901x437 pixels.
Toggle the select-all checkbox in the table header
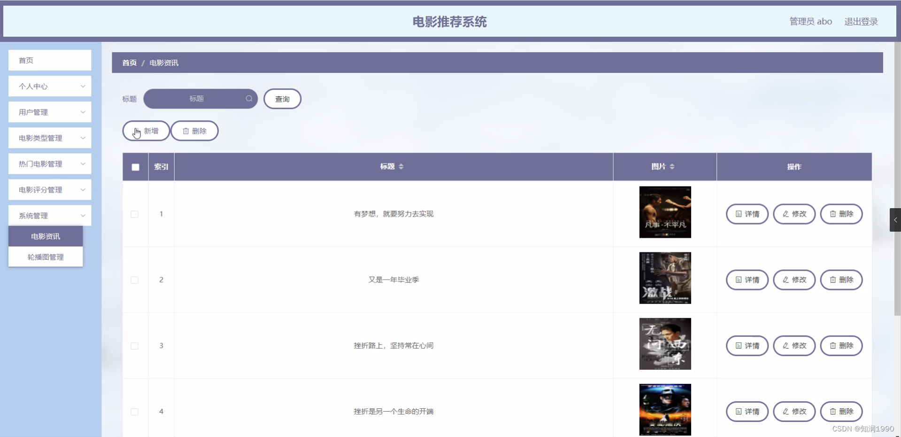click(135, 167)
